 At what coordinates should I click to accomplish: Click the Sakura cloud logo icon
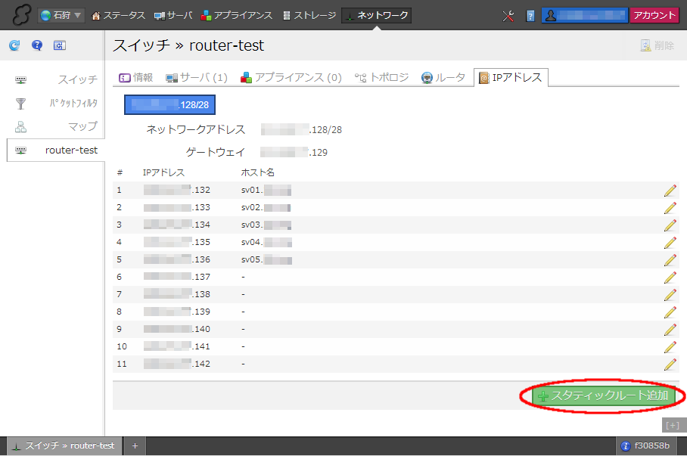click(x=20, y=15)
